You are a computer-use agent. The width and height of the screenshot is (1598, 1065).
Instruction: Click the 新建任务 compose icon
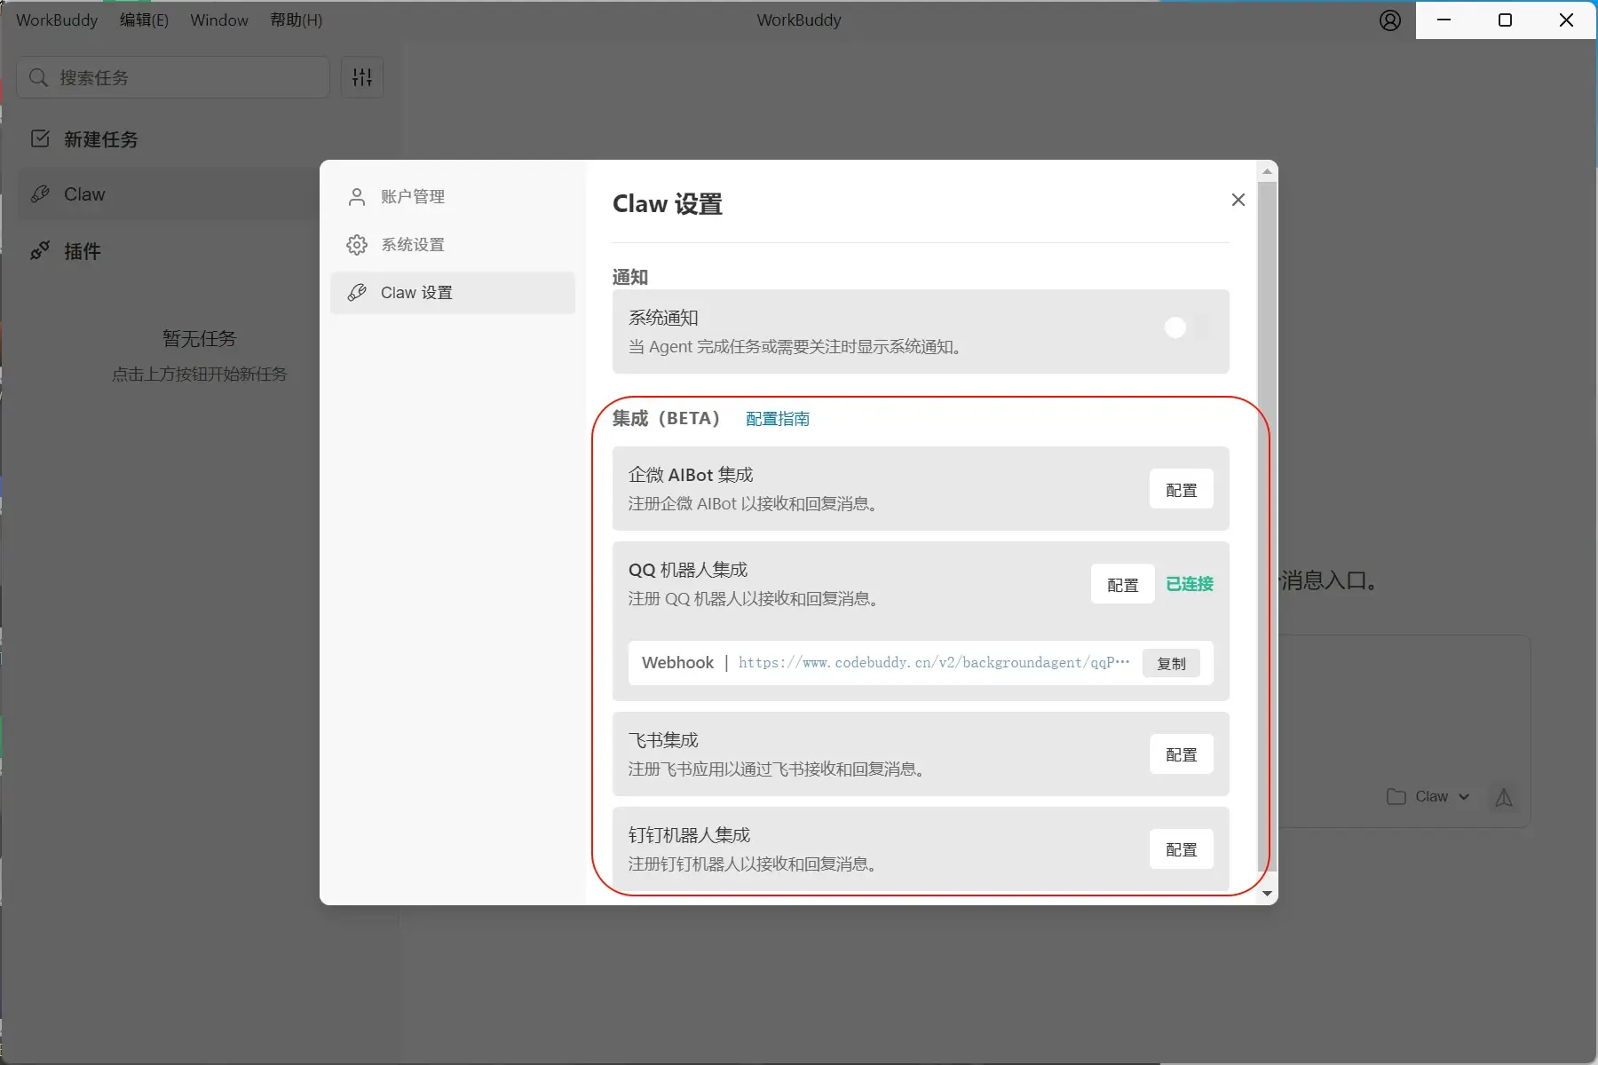(40, 139)
